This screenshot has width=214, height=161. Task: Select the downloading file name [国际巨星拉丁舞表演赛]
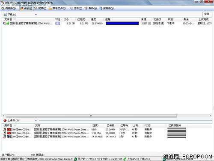pos(31,23)
